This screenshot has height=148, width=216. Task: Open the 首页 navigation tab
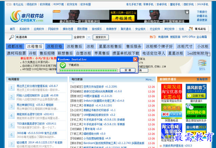pos(12,29)
